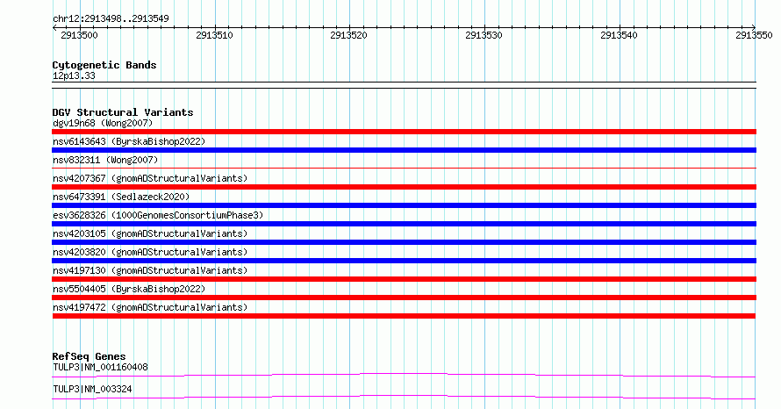781x409 pixels.
Task: Click the magenta TULP3|NM_001160408 transcript line
Action: [404, 375]
